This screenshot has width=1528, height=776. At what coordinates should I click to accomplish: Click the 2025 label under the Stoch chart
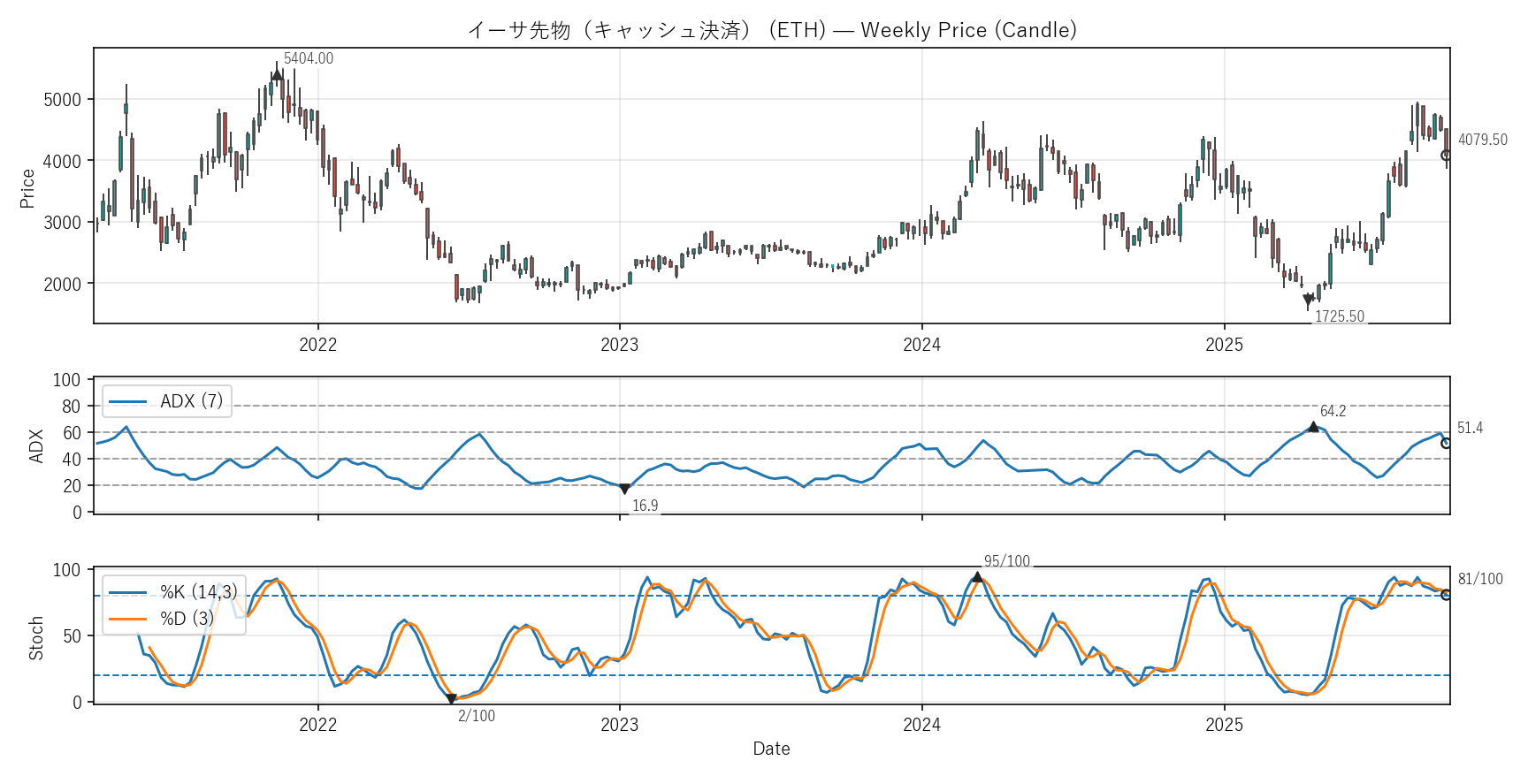(1224, 725)
